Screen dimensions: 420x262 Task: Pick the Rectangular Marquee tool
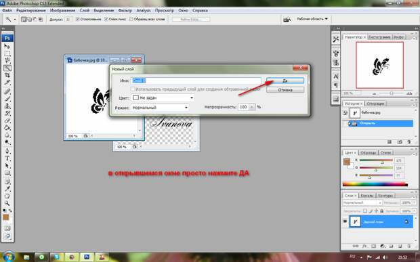point(7,53)
